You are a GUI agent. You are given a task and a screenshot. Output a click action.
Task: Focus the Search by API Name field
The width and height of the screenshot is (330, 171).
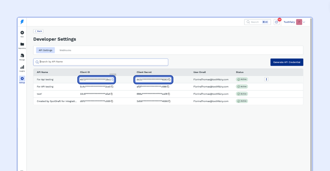[103, 62]
